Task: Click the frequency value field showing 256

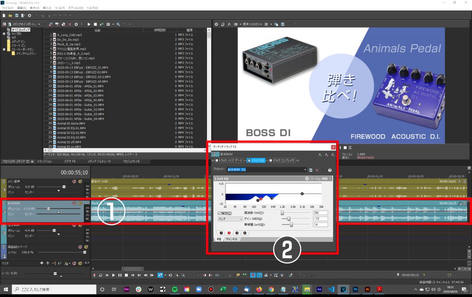Action: [320, 213]
